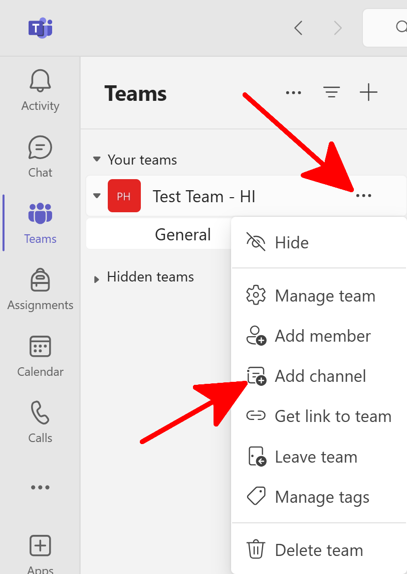
Task: Select Manage team in context menu
Action: 325,296
